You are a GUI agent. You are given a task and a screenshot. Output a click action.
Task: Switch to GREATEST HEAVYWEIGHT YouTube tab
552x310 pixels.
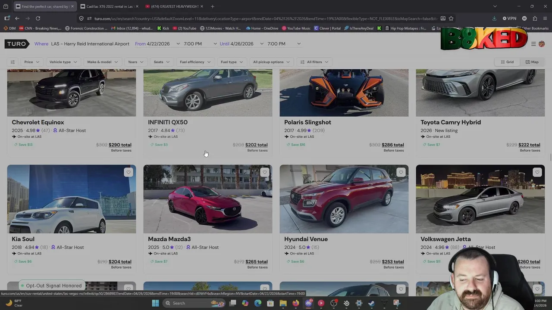click(174, 6)
